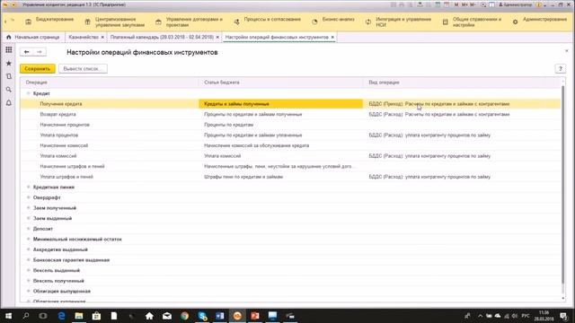Sort by the Вид операции column header
The image size is (575, 323).
462,83
